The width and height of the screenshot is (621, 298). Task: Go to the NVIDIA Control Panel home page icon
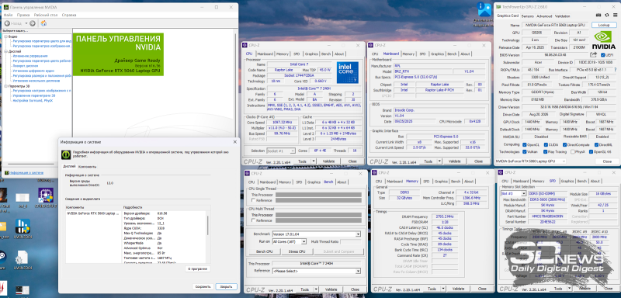(x=44, y=23)
